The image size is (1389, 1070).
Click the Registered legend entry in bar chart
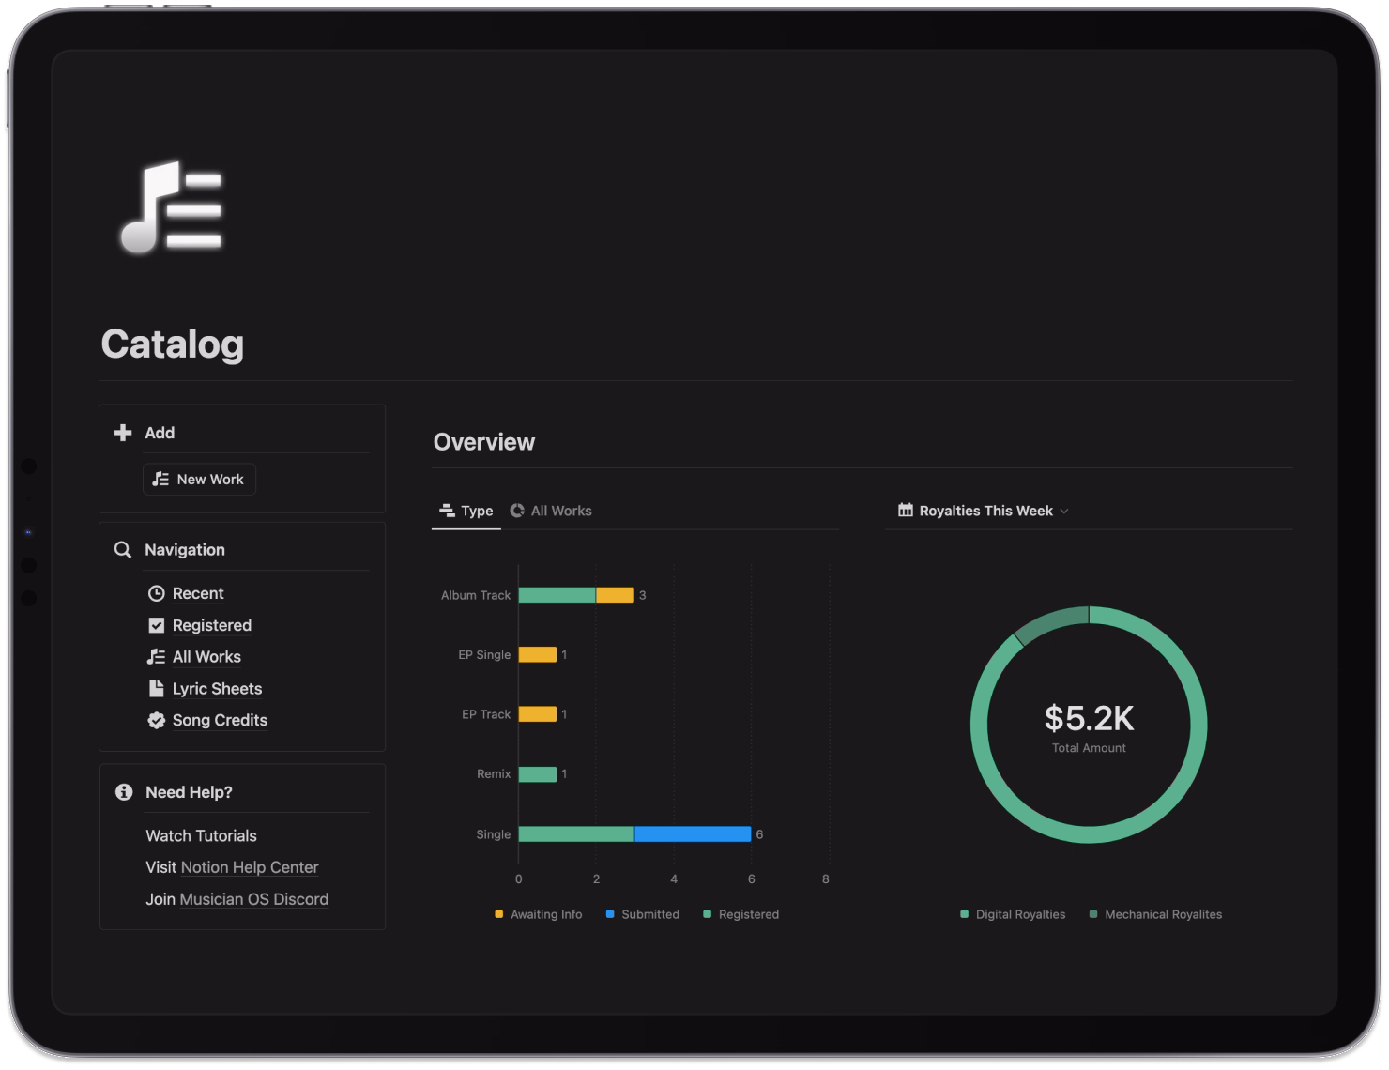(x=741, y=914)
